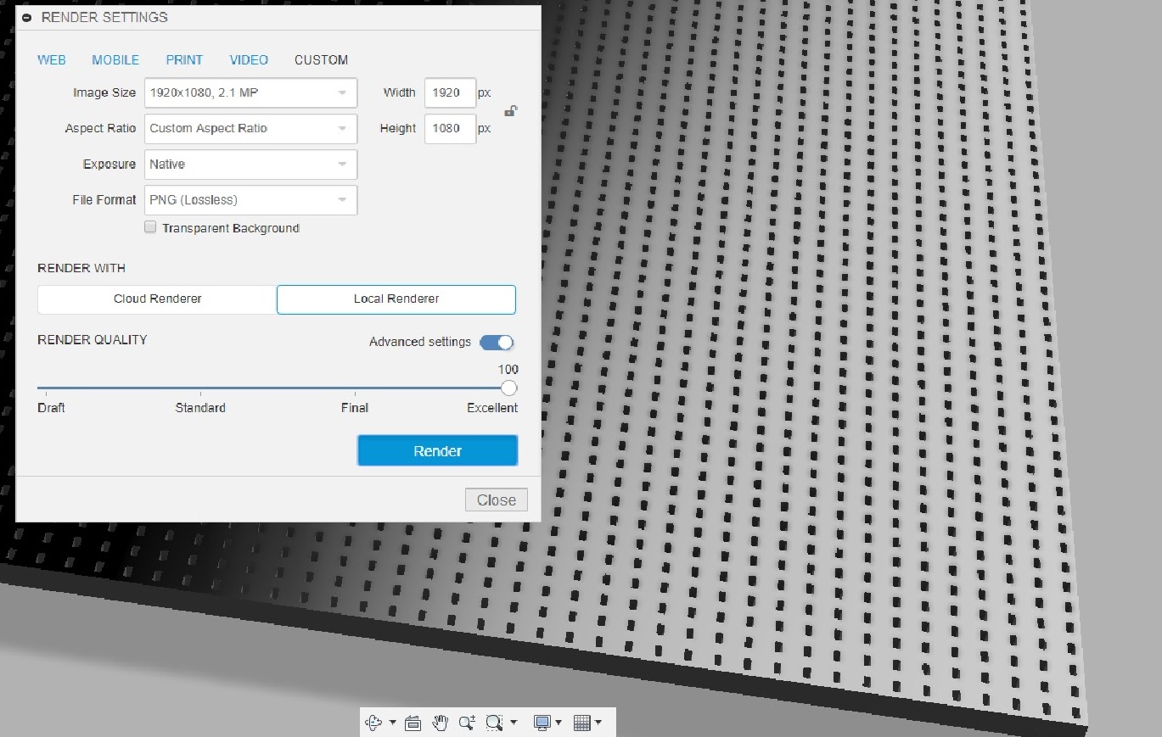Click the Excellent quality label
The image size is (1162, 737).
point(492,408)
